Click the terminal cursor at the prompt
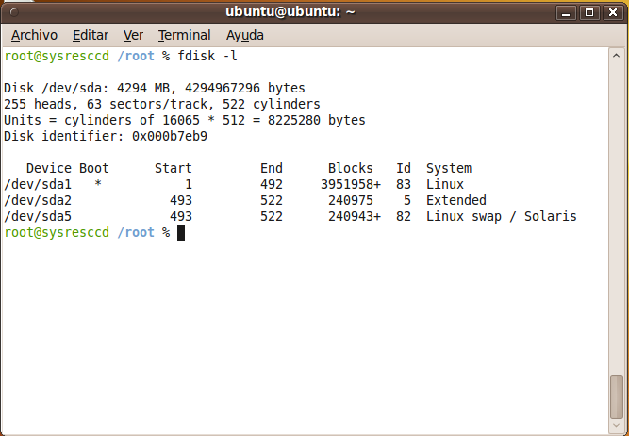This screenshot has height=436, width=629. [x=181, y=232]
